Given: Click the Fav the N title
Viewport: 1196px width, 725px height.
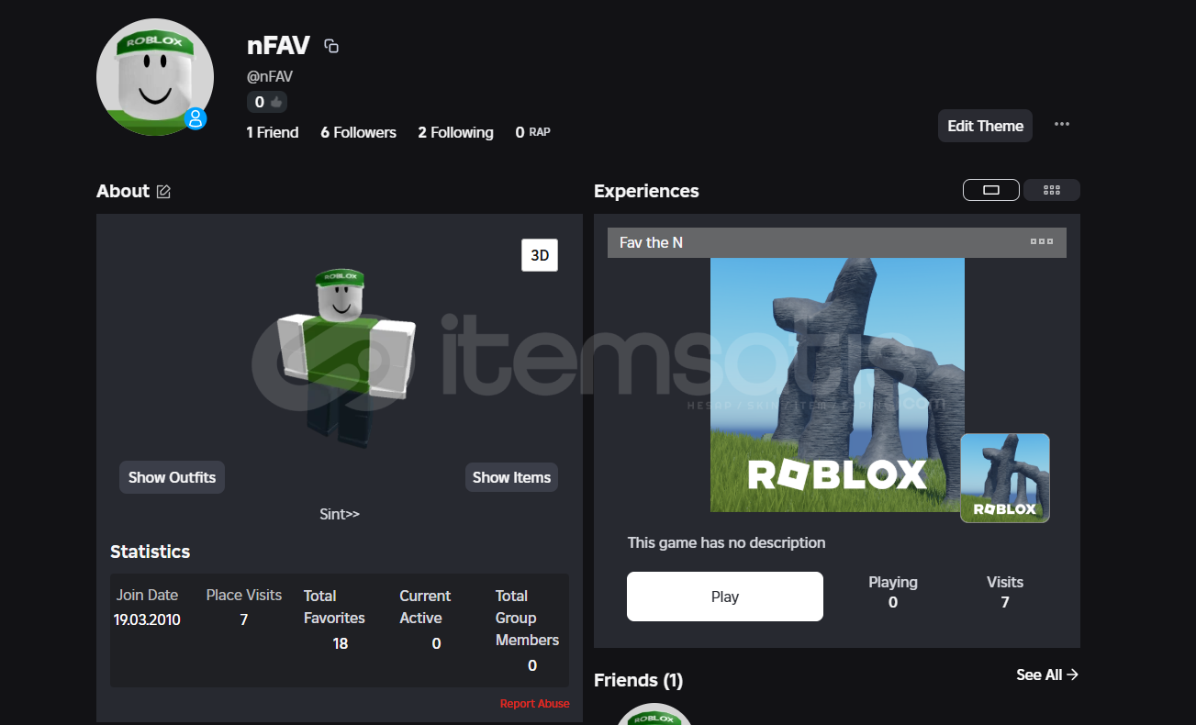Looking at the screenshot, I should pos(651,242).
